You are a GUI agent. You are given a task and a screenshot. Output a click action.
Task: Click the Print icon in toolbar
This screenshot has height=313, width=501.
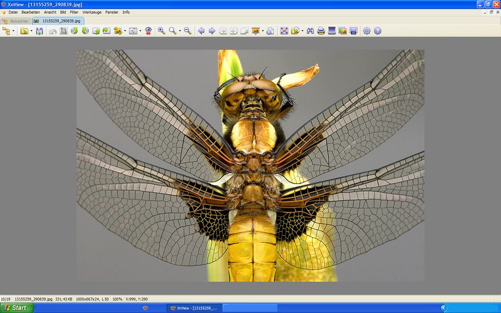pyautogui.click(x=321, y=31)
